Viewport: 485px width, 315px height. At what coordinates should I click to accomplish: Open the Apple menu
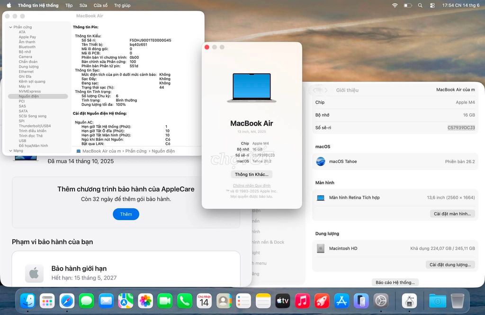coord(9,5)
